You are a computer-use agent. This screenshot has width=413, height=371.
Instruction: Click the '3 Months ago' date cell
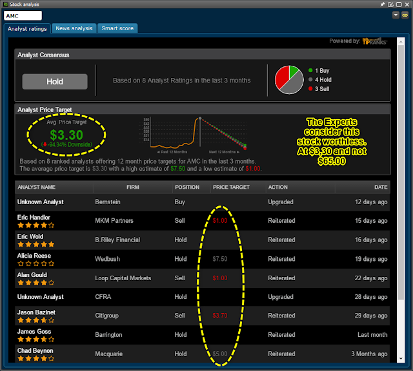click(x=369, y=354)
